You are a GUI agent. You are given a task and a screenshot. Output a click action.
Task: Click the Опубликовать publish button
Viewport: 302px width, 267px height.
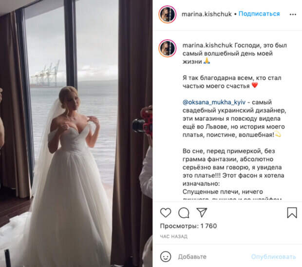pos(273,257)
